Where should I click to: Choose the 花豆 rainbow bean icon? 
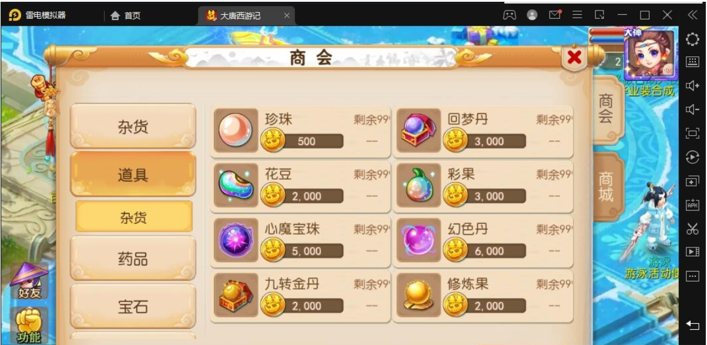(x=236, y=185)
